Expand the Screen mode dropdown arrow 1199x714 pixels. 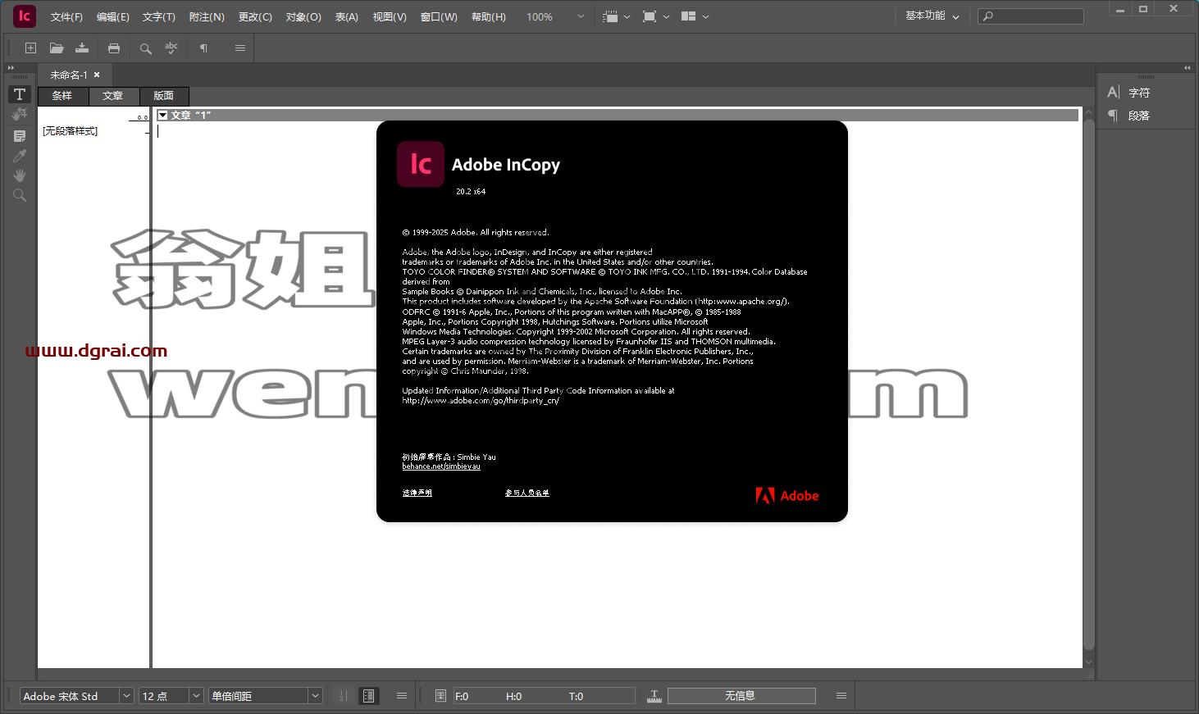tap(666, 16)
